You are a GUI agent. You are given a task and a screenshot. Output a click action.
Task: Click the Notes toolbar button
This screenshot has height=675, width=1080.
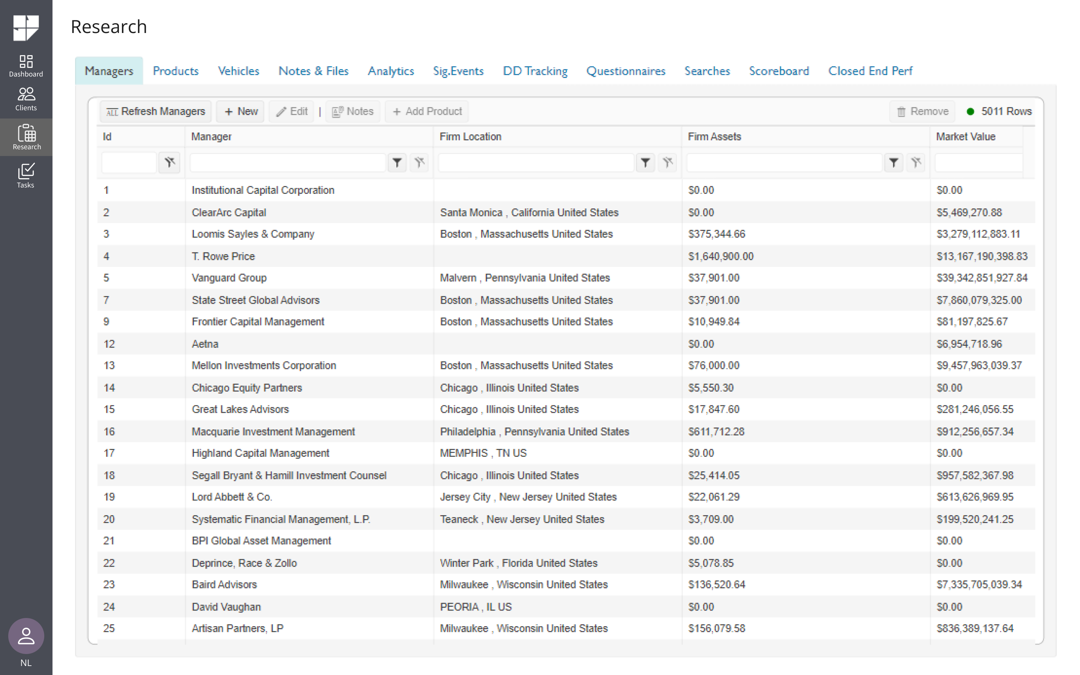tap(352, 112)
